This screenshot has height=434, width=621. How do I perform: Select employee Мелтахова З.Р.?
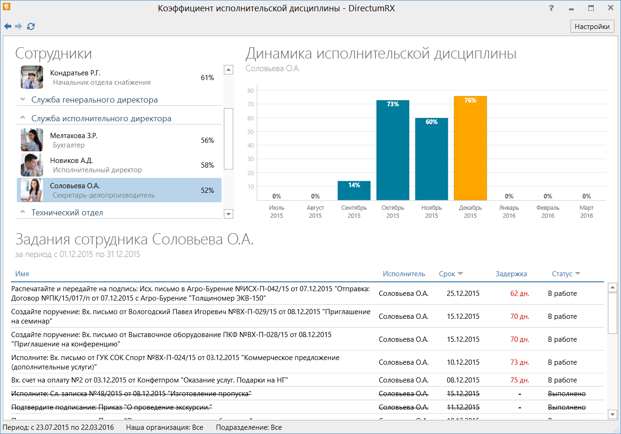tap(119, 140)
